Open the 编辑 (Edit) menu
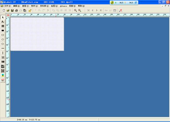 click(x=17, y=6)
